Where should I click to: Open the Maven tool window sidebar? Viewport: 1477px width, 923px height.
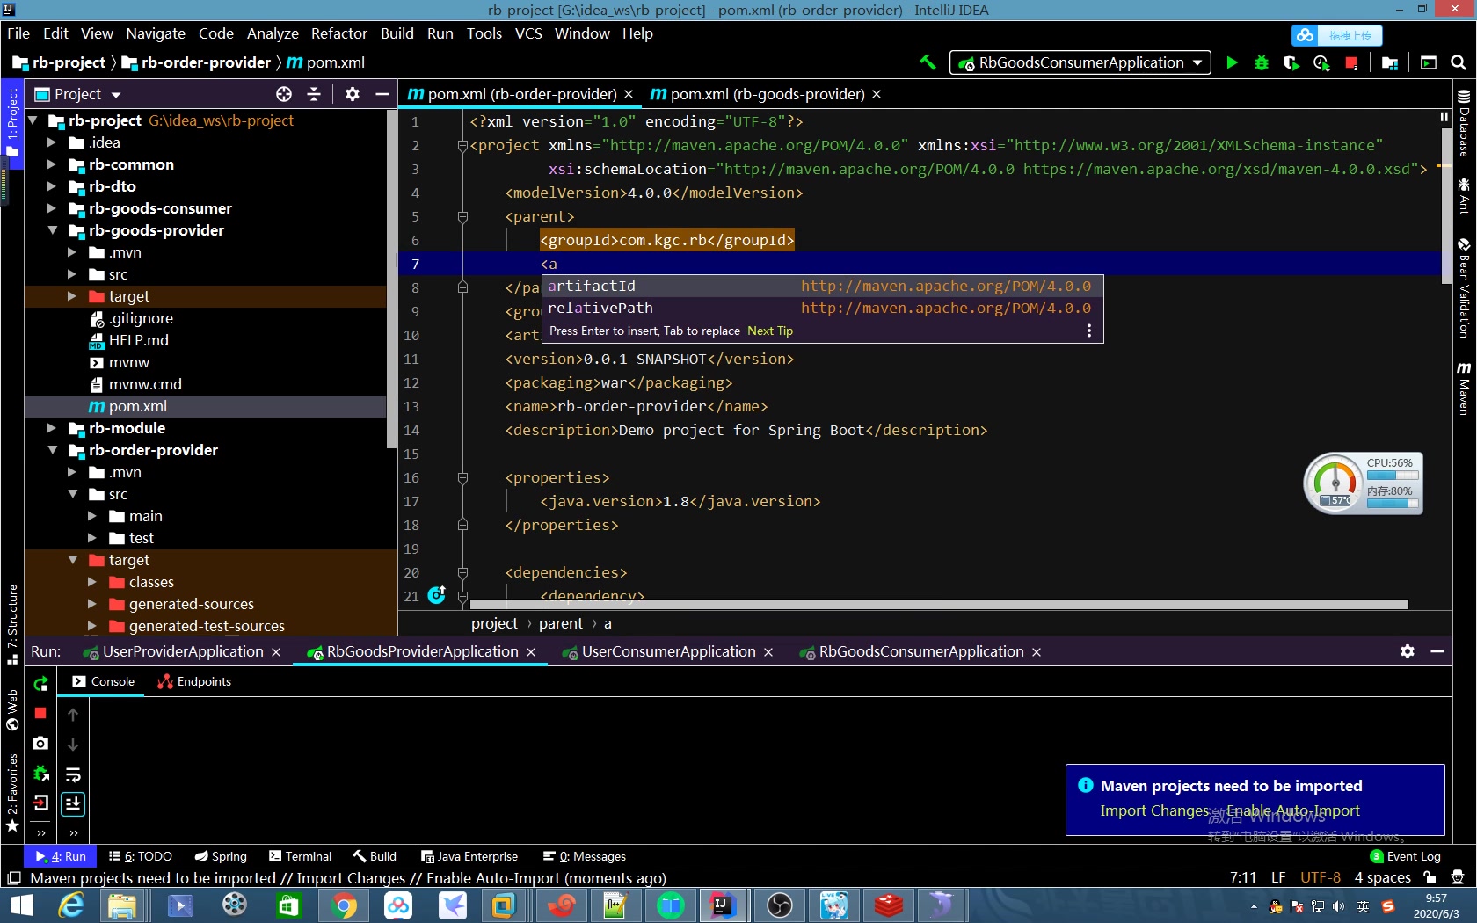1464,388
